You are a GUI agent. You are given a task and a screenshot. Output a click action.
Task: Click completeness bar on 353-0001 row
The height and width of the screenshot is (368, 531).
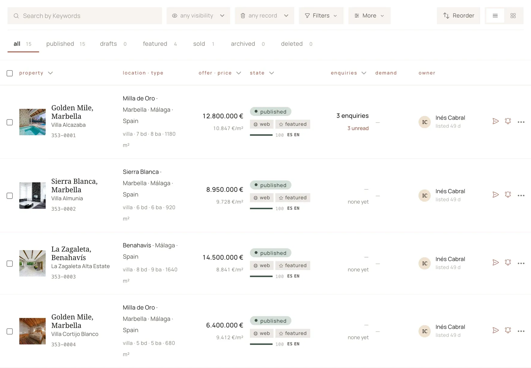(x=261, y=135)
